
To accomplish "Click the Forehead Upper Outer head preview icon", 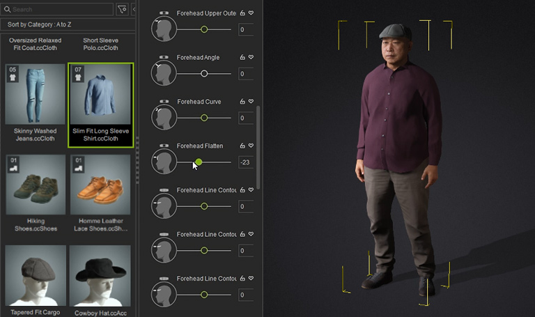I will click(x=164, y=29).
